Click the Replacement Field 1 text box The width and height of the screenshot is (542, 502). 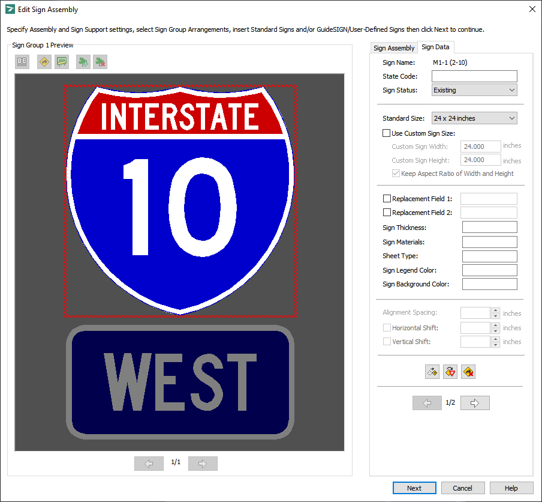489,199
